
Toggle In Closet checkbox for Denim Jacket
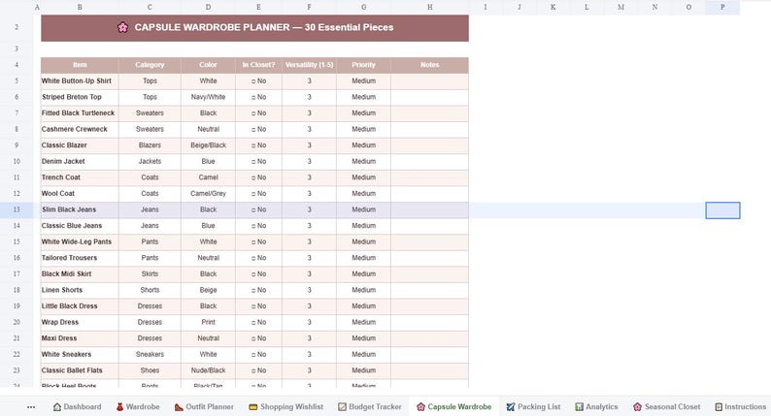click(x=253, y=162)
